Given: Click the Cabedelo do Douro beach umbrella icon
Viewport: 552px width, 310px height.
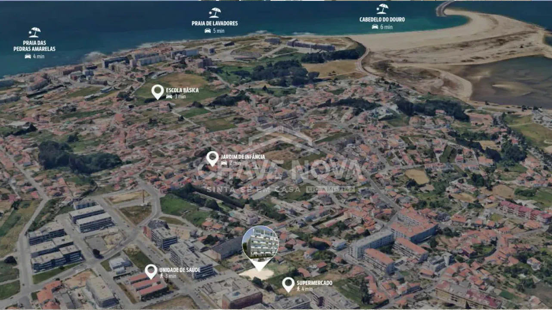Looking at the screenshot, I should pyautogui.click(x=382, y=9).
